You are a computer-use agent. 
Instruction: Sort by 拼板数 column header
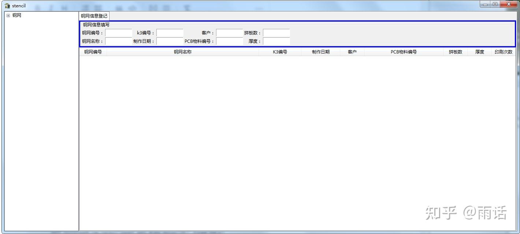[x=455, y=52]
